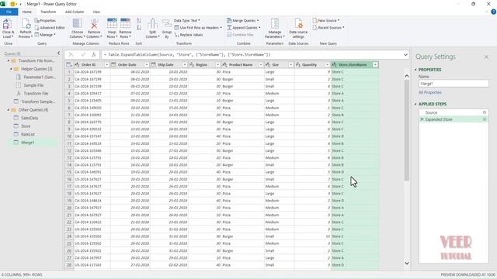Open the help question mark icon
Viewport: 497px width, 279px height.
click(493, 12)
